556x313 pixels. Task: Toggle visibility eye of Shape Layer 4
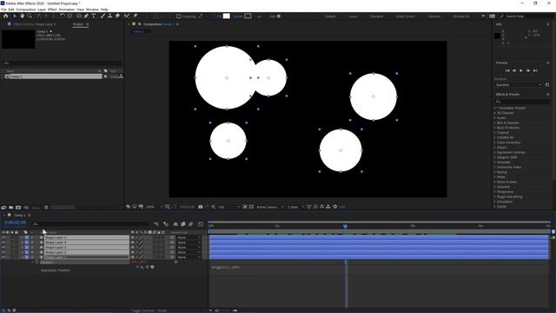tap(3, 243)
